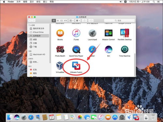Screen dimensions: 163x122
Task: Click the input source icon in menu bar
Action: click(125, 2)
